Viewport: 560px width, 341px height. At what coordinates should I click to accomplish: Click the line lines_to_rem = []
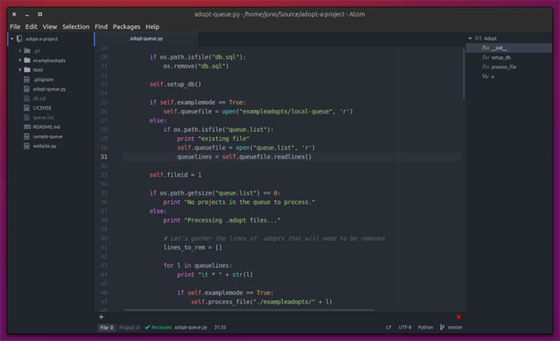(193, 247)
